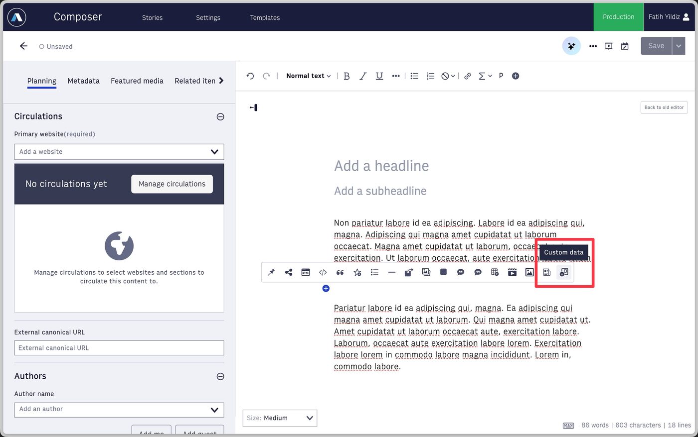Switch to the Planning tab
Image resolution: width=698 pixels, height=437 pixels.
(42, 81)
